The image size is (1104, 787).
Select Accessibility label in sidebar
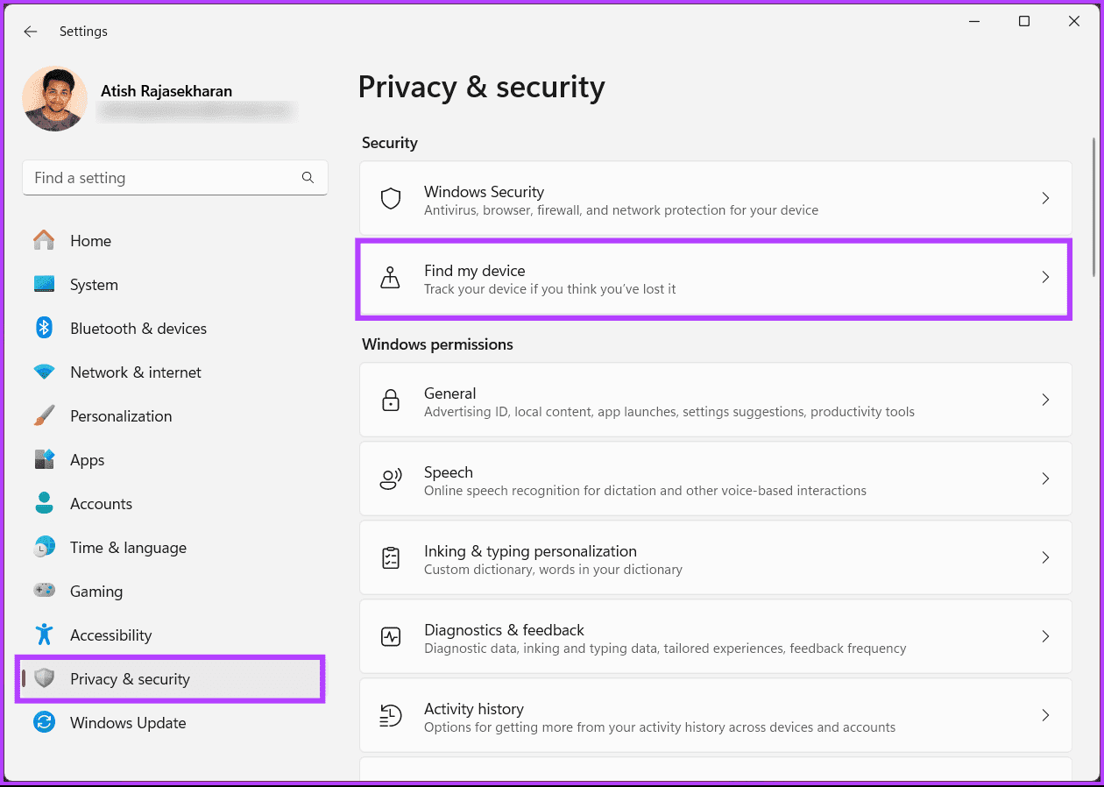coord(110,635)
